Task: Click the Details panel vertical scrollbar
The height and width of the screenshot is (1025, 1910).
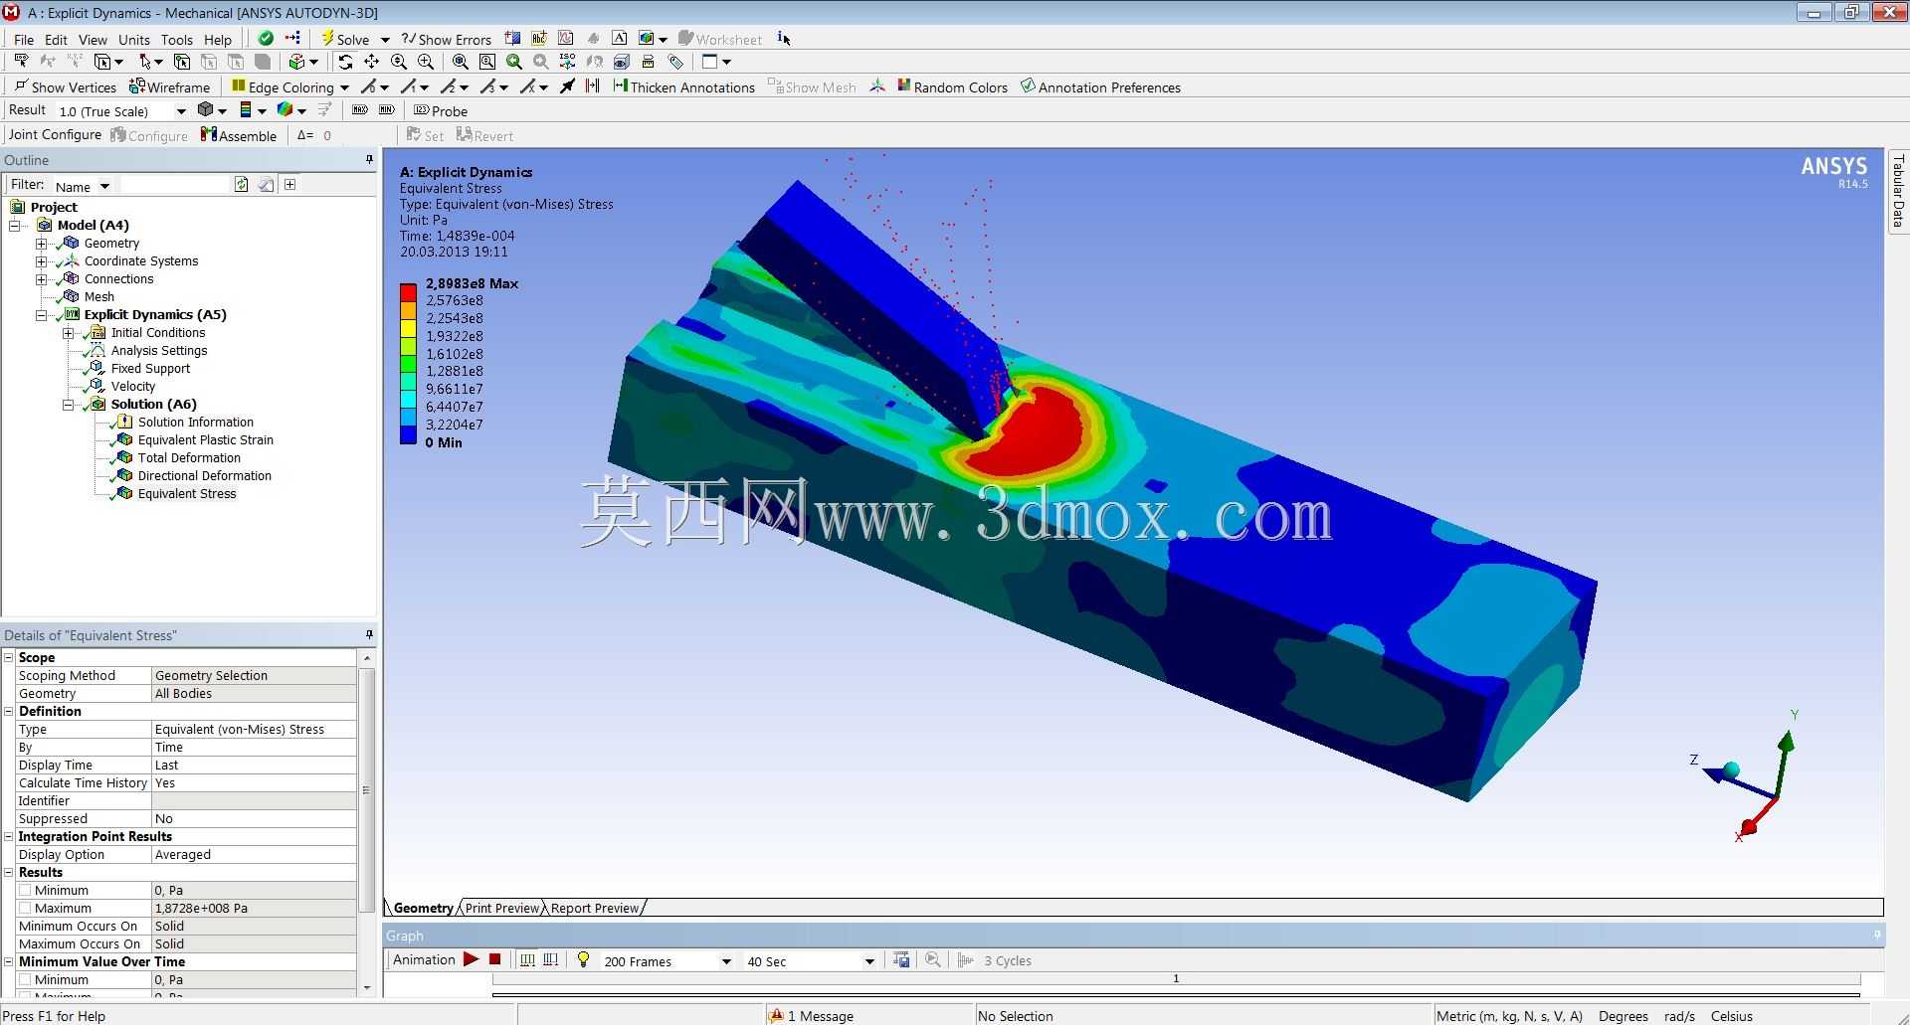Action: 366,790
